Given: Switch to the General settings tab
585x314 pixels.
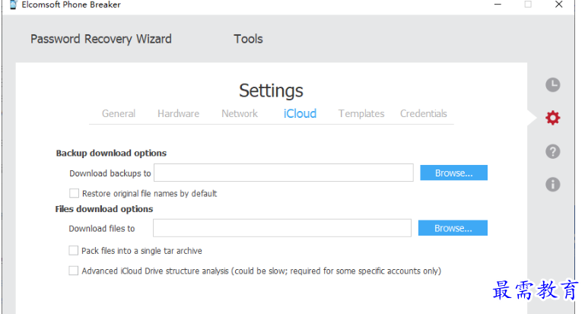Looking at the screenshot, I should point(119,113).
